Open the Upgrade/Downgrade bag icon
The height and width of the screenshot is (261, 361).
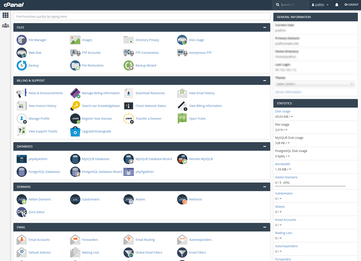click(x=75, y=131)
